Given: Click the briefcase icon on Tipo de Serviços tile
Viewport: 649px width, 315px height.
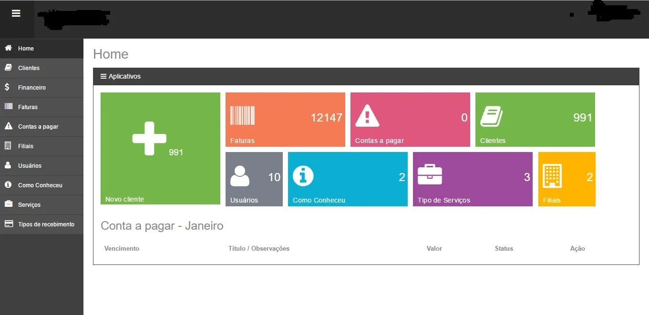Looking at the screenshot, I should click(430, 175).
